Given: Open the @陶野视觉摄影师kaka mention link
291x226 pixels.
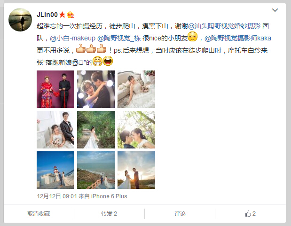Looking at the screenshot, I should (238, 38).
